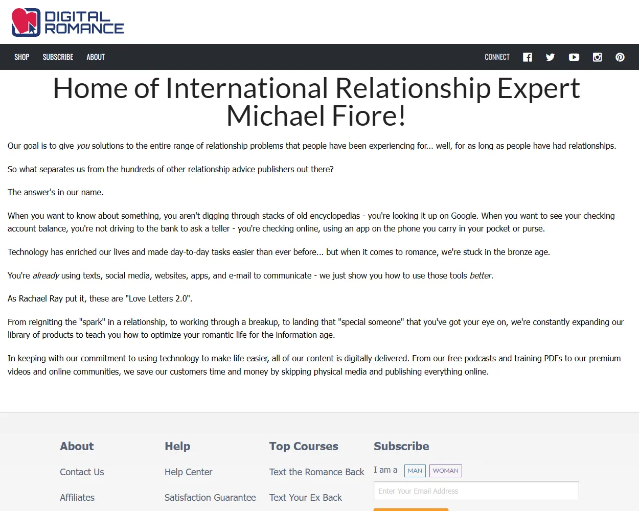Click the Subscribe footer heading
The image size is (639, 511).
401,446
